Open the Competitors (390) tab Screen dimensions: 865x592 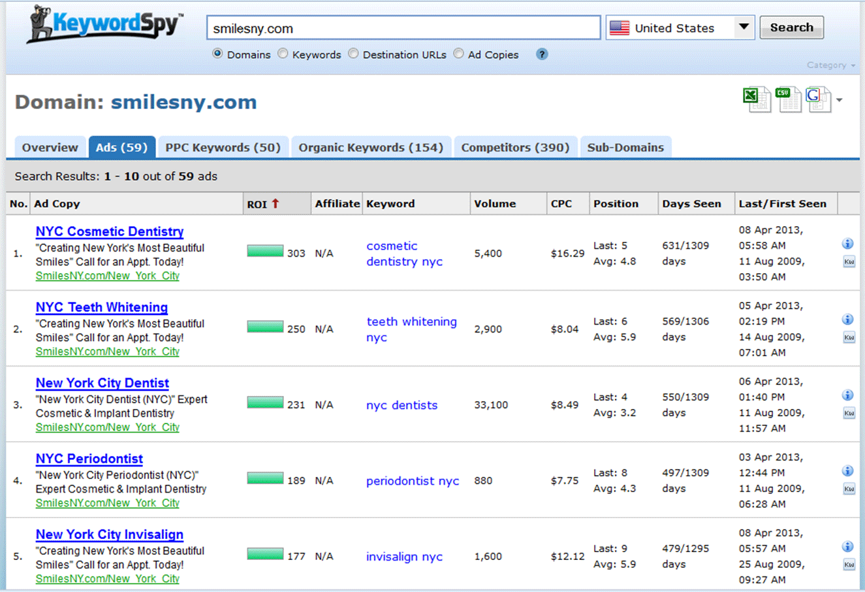pos(515,148)
